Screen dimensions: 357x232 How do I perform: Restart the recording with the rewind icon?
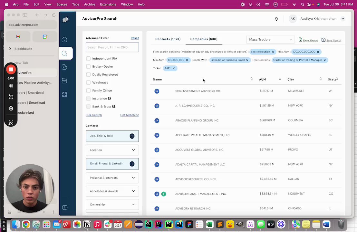[11, 97]
